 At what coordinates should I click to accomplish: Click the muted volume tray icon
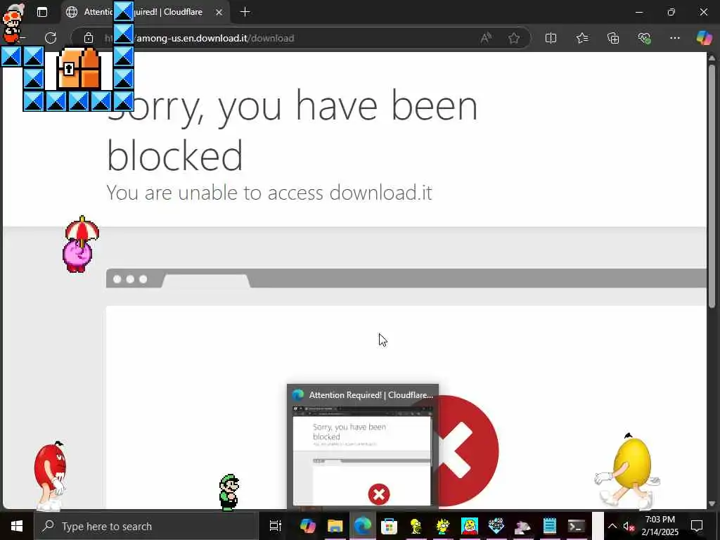[629, 526]
